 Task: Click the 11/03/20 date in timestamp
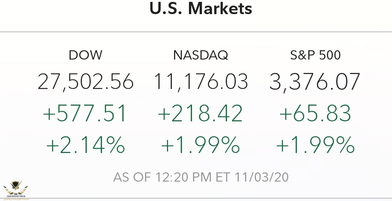click(x=261, y=177)
